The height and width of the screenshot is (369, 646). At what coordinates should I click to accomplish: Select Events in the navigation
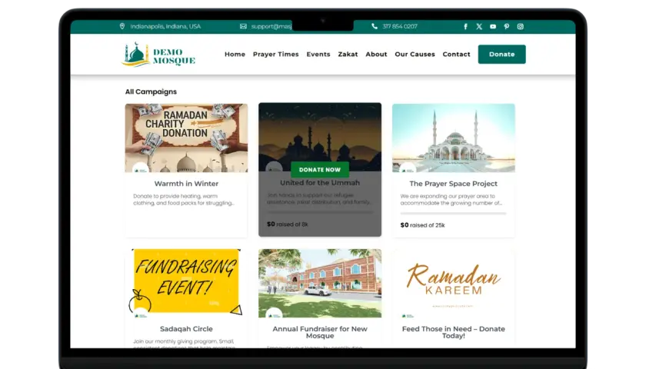point(318,55)
